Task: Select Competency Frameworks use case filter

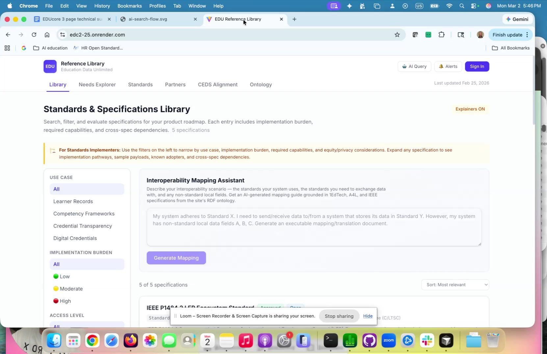Action: (87, 214)
